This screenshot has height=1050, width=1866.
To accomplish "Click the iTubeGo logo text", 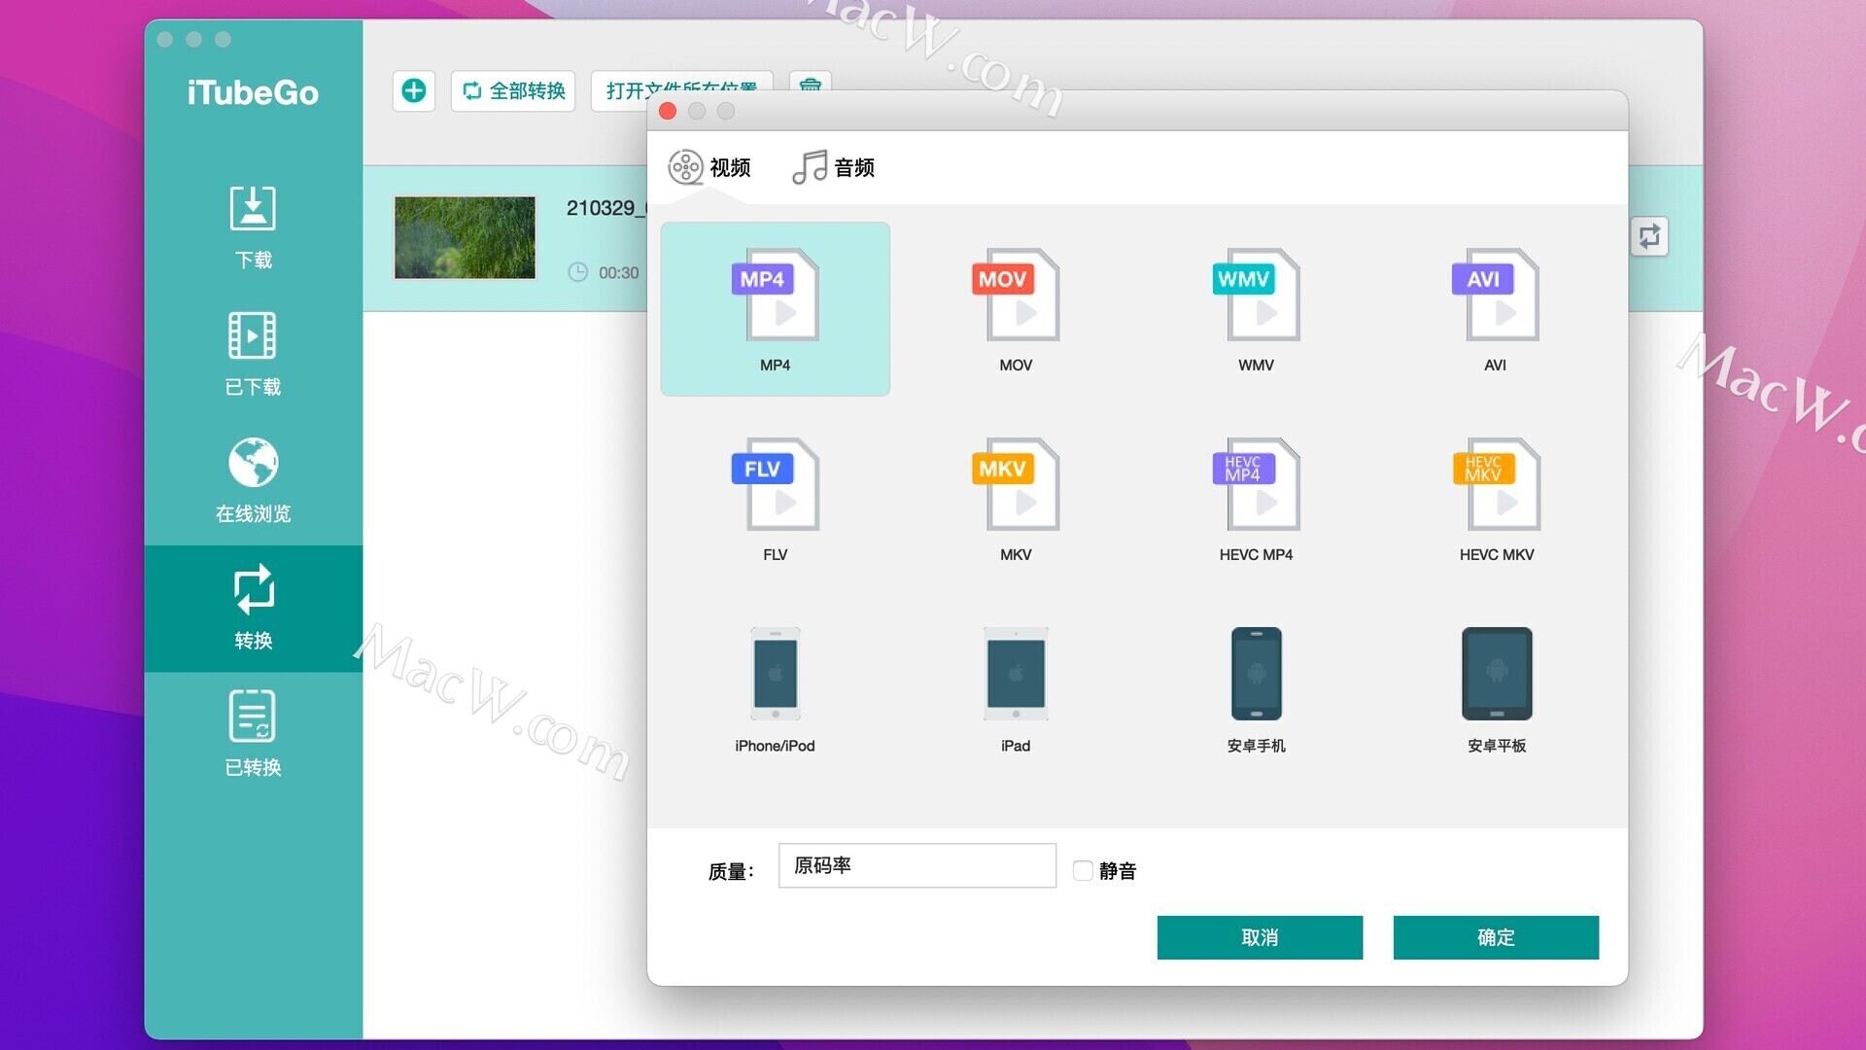I will pyautogui.click(x=253, y=92).
